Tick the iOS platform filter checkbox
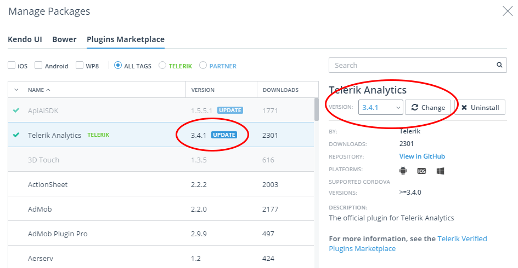The width and height of the screenshot is (518, 268). (x=12, y=65)
